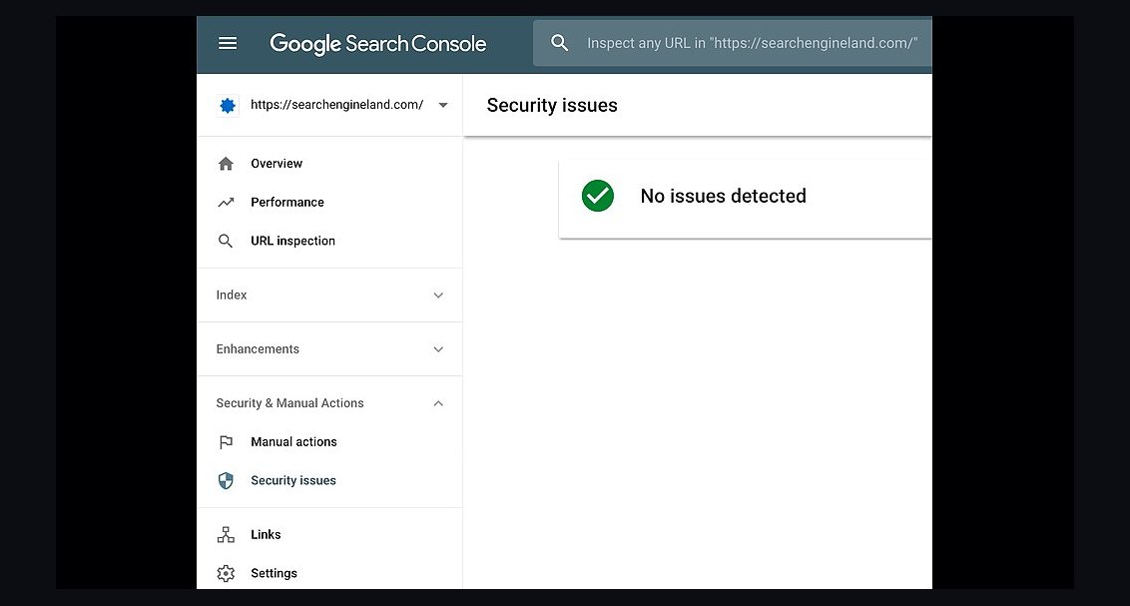Image resolution: width=1130 pixels, height=606 pixels.
Task: Open the hamburger navigation menu
Action: point(228,43)
